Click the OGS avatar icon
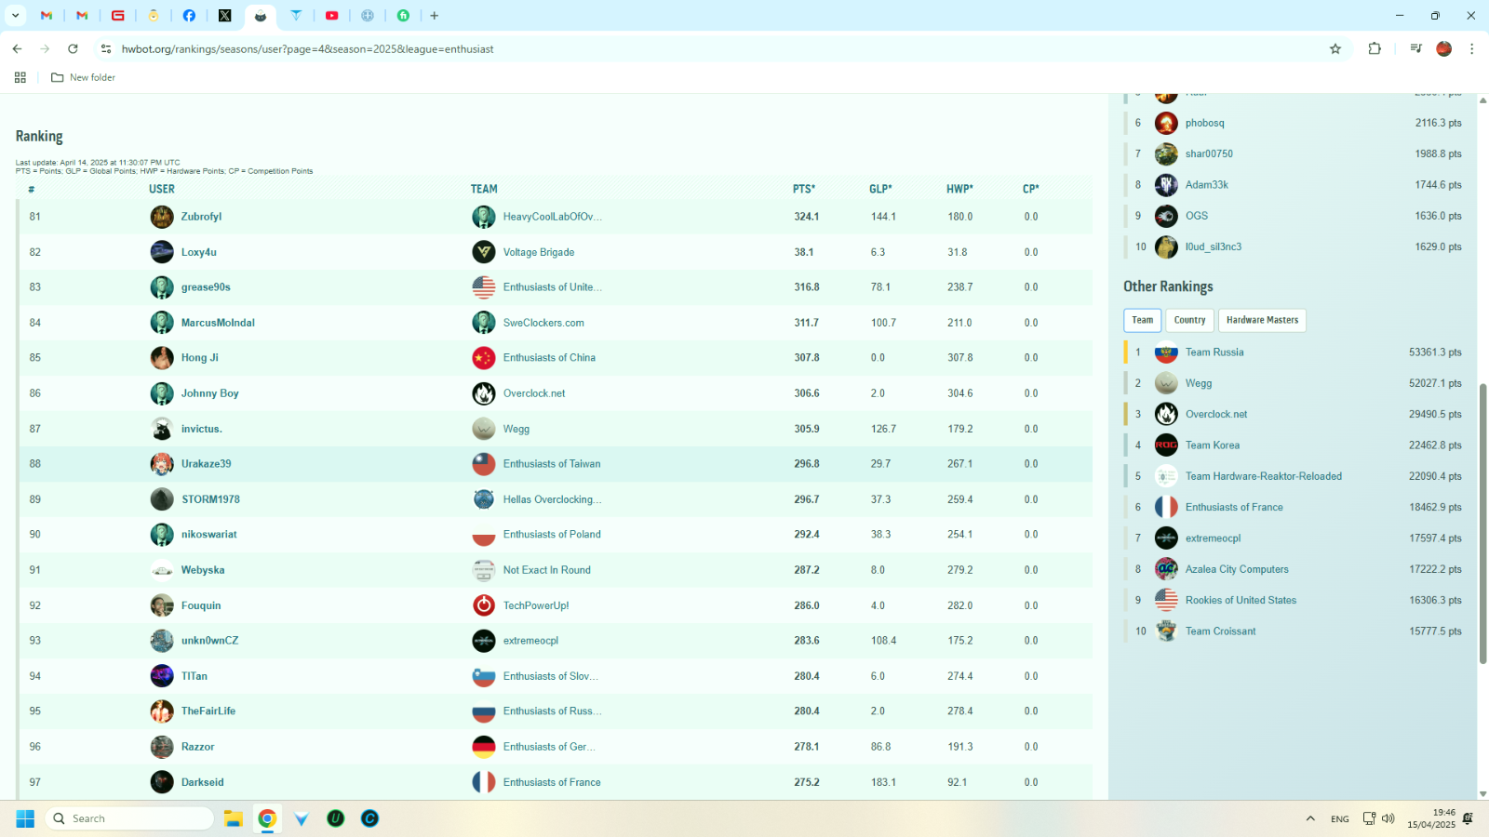Image resolution: width=1489 pixels, height=837 pixels. (1166, 216)
